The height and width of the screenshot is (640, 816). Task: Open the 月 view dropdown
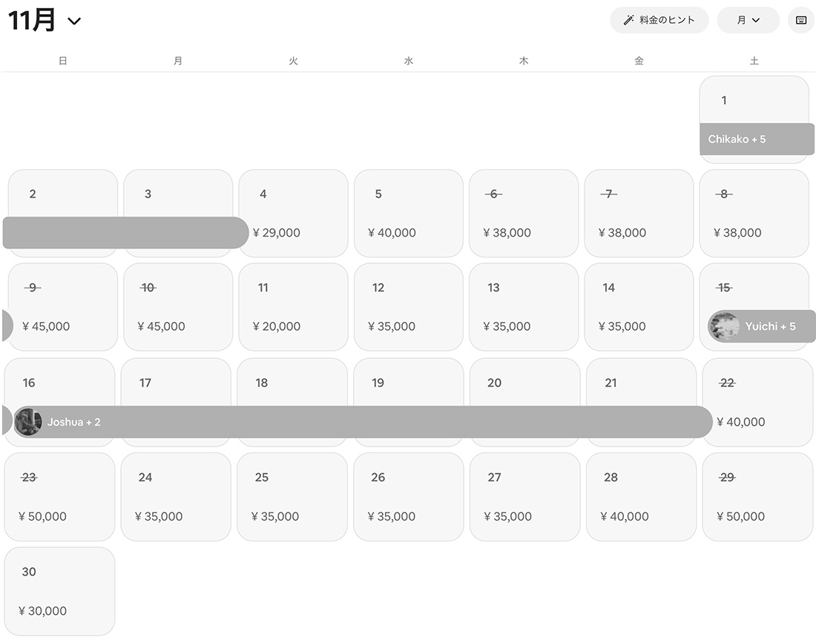[748, 20]
